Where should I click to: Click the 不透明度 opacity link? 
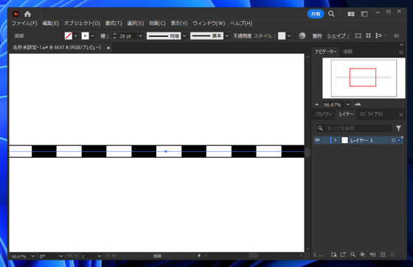[243, 36]
